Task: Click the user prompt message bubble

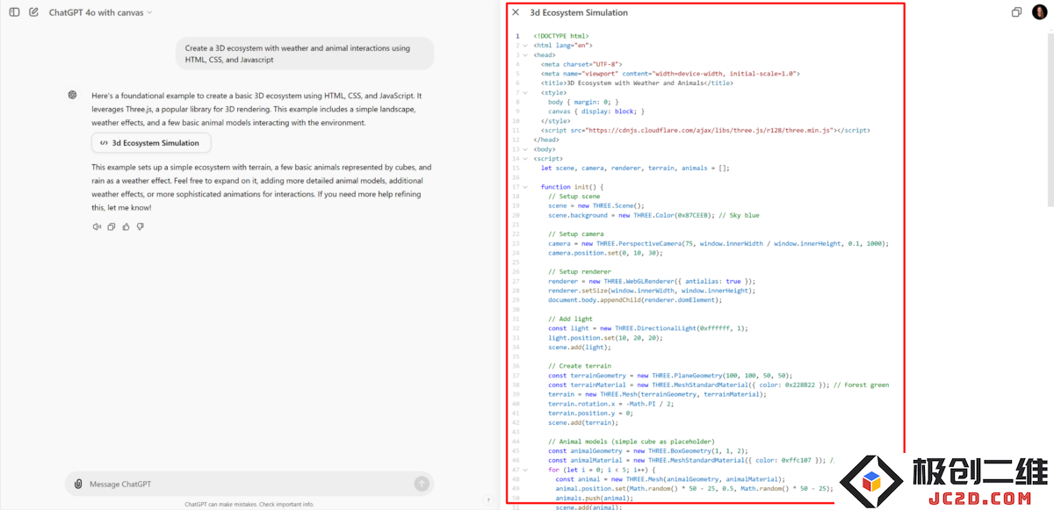Action: tap(305, 54)
